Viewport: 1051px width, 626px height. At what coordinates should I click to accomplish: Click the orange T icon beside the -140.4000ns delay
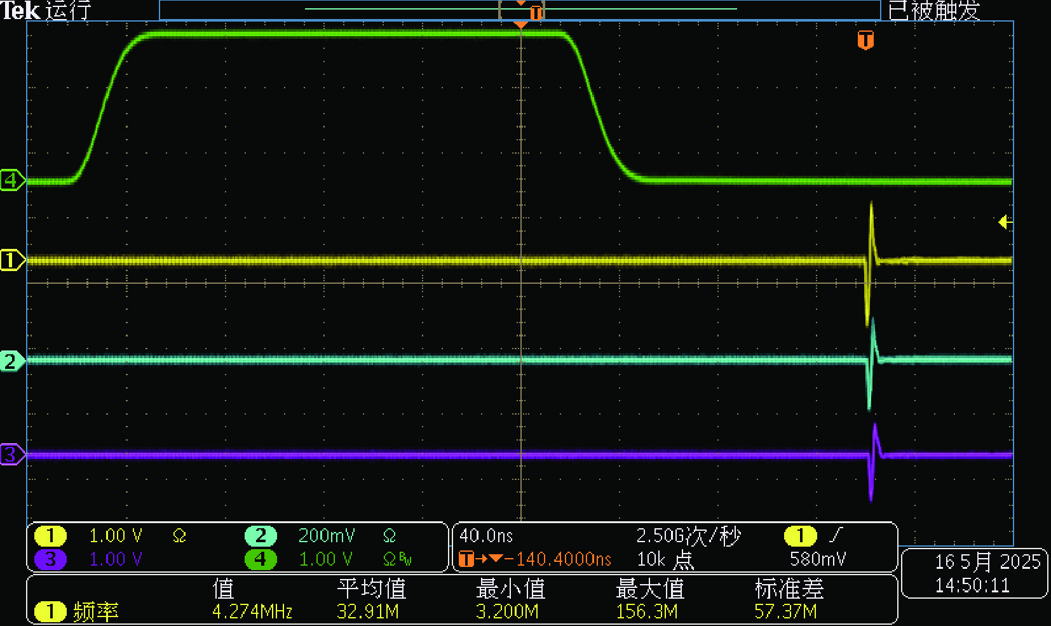(466, 559)
